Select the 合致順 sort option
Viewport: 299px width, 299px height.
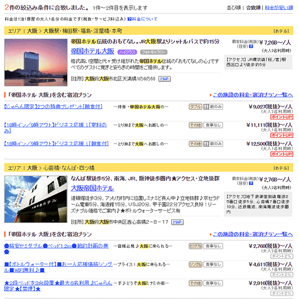[x=253, y=8]
